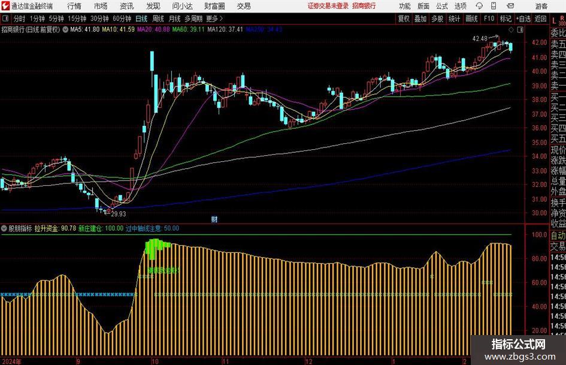Toggle the left panel icon beside 分时
This screenshot has width=566, height=365.
[x=5, y=19]
